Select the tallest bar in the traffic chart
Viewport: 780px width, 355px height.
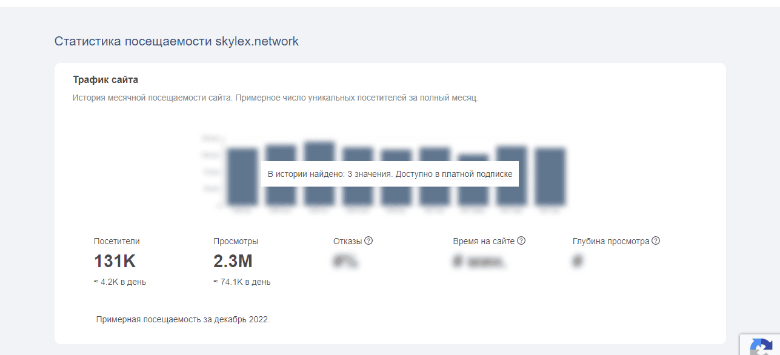(319, 151)
